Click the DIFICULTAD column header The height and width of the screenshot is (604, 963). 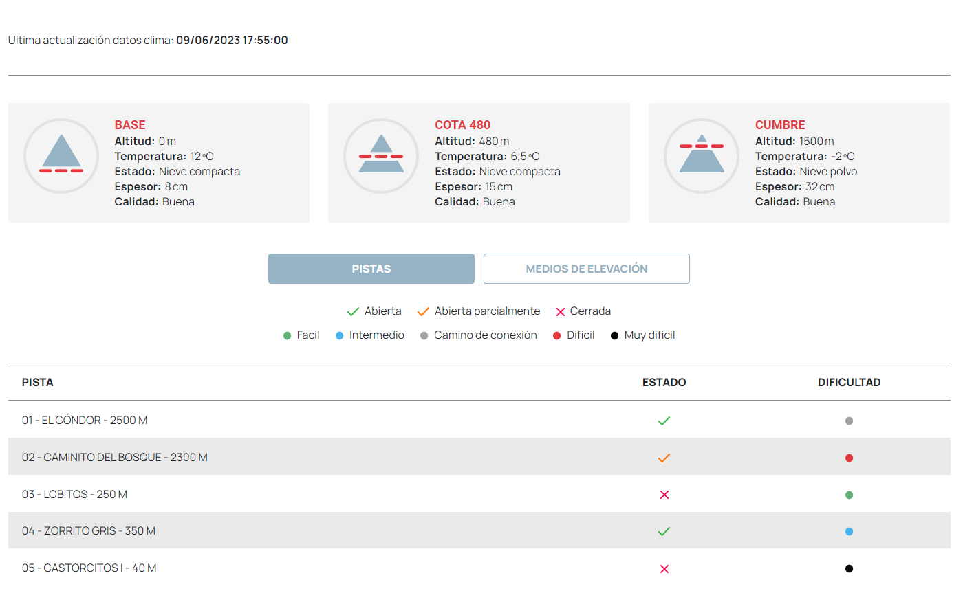click(x=849, y=383)
